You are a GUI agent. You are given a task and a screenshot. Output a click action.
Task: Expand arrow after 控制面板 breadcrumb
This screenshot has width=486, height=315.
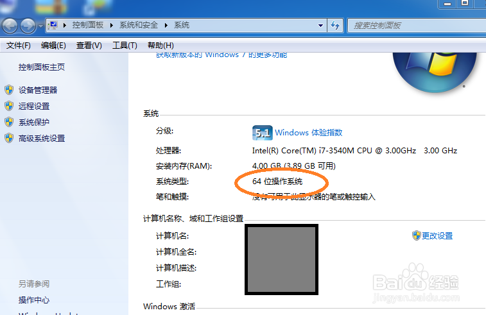pyautogui.click(x=111, y=26)
